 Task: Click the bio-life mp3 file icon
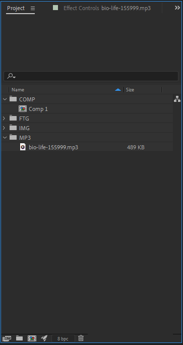23,147
